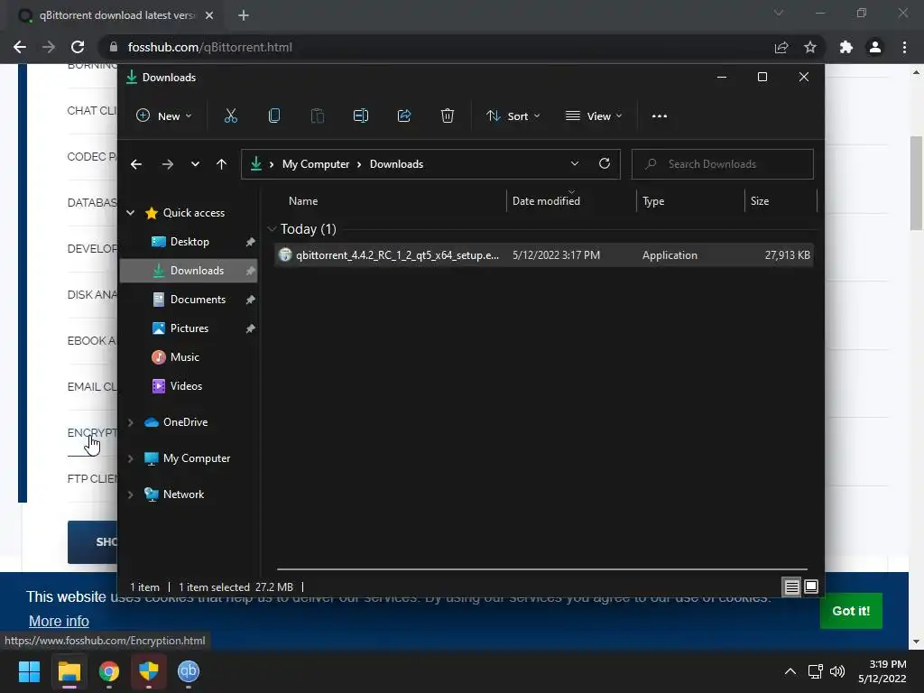Switch to large thumbnails view in status bar

(811, 587)
